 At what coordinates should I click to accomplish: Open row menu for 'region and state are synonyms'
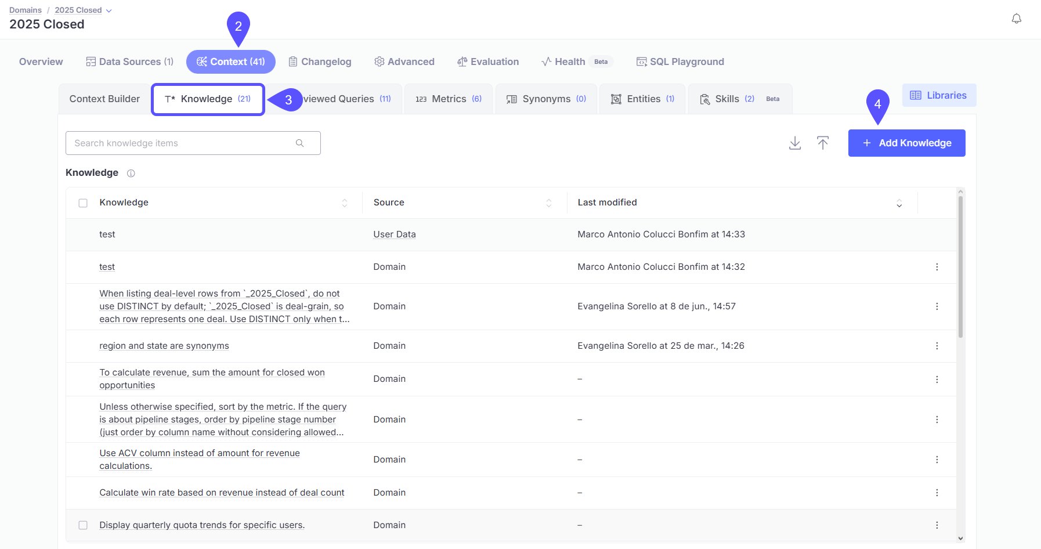pyautogui.click(x=937, y=346)
